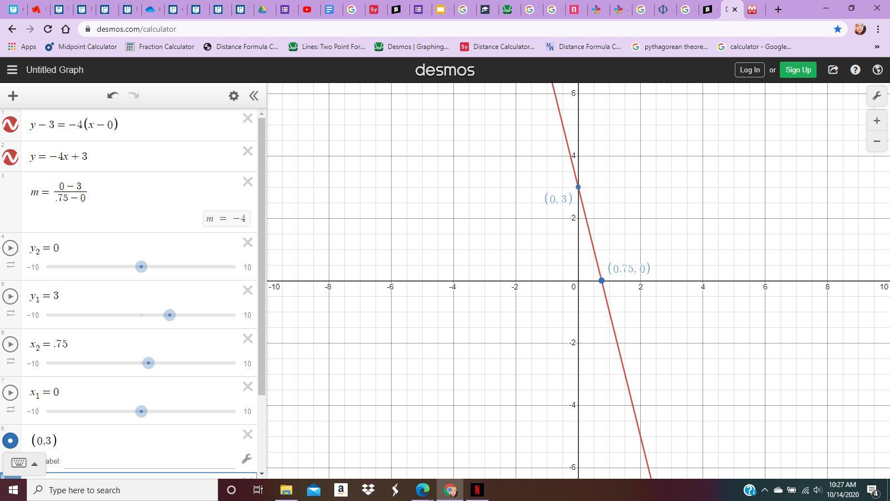This screenshot has width=890, height=501.
Task: Zoom out on the graph
Action: (877, 141)
